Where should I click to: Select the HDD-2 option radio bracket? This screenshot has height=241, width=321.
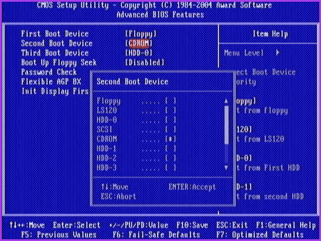coord(170,158)
